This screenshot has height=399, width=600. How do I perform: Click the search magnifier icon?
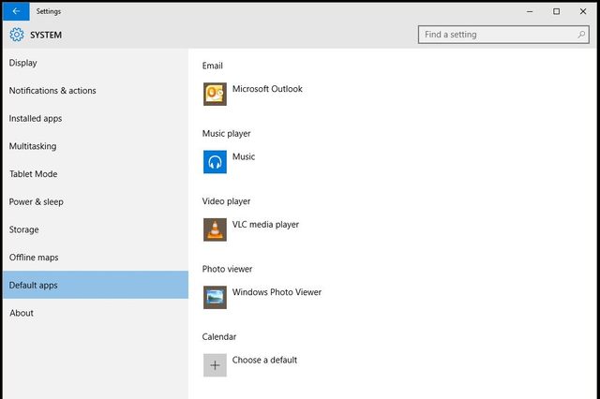click(x=581, y=35)
